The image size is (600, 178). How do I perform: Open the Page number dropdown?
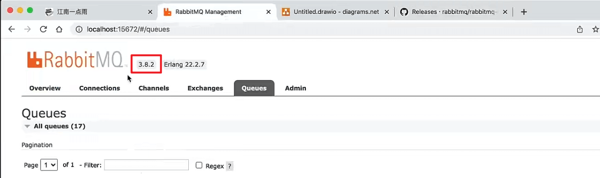(49, 165)
